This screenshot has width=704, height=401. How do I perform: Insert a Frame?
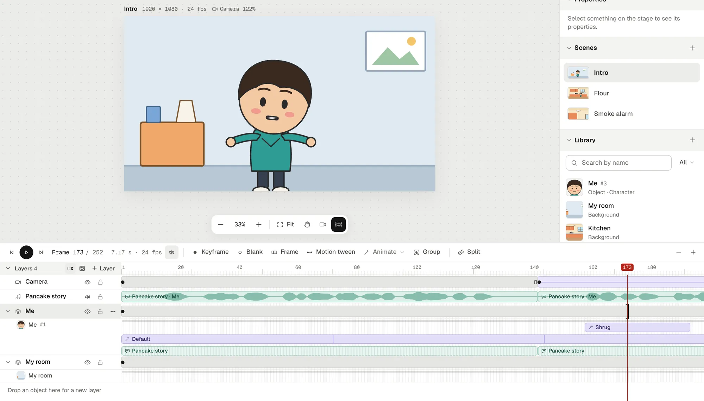[x=285, y=252]
